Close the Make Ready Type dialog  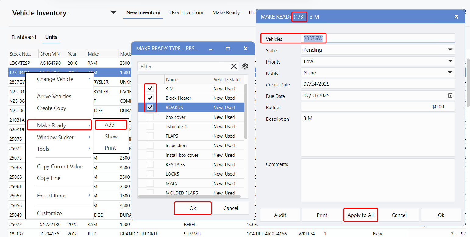(x=246, y=49)
